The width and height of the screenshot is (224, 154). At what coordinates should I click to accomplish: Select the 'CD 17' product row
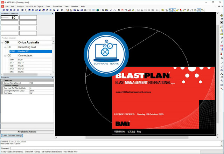pos(31,63)
